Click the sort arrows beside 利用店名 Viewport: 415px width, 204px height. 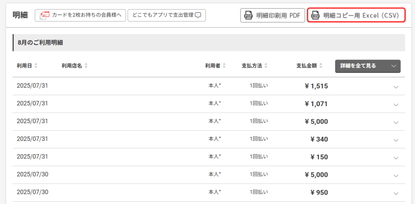coord(86,66)
